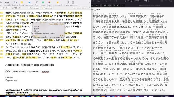Click the next arrow inside the comment popup
Viewport: 174px width, 97px height.
[63, 36]
